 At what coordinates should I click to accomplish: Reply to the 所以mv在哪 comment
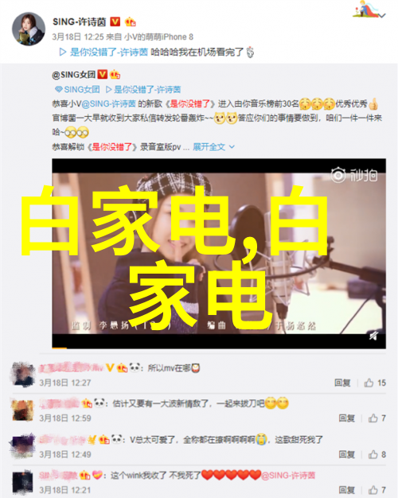[342, 383]
